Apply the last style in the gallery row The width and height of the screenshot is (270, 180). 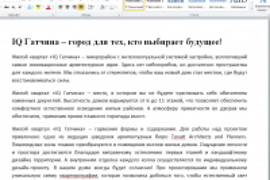point(238,5)
